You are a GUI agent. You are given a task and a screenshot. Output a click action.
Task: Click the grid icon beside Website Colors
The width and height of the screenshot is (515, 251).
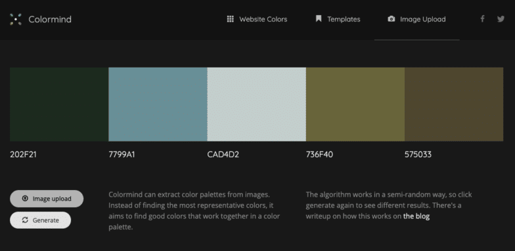click(x=230, y=19)
